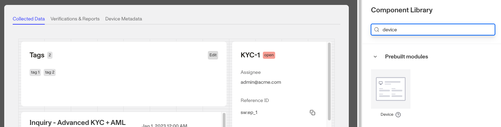Click the Tags count badge showing 2
Screen dimensions: 501x127
click(50, 55)
